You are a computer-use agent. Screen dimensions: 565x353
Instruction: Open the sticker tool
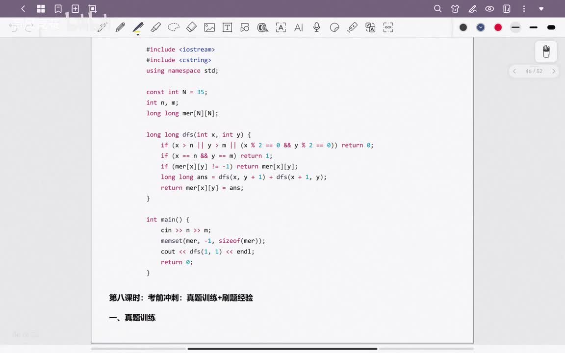[x=334, y=27]
